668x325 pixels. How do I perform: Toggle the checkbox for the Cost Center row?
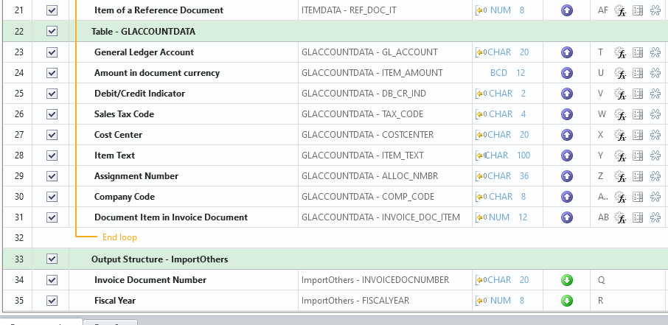pyautogui.click(x=52, y=135)
